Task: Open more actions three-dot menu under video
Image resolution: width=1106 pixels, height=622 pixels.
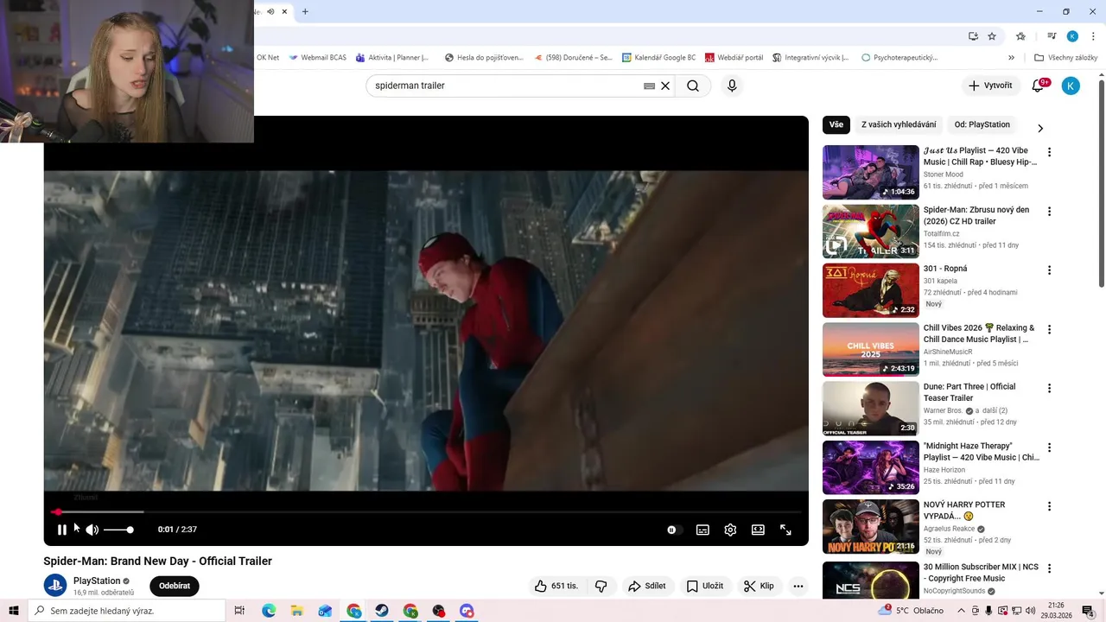Action: [798, 586]
